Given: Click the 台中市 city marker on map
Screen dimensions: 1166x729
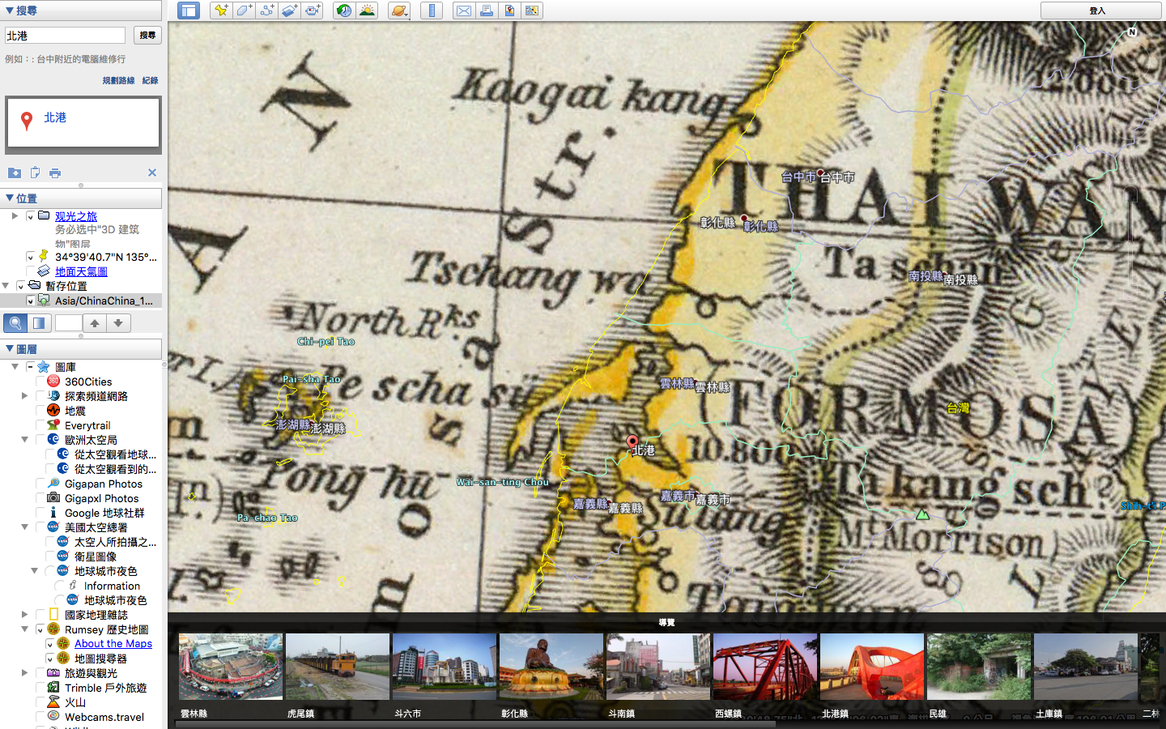Looking at the screenshot, I should pos(820,173).
